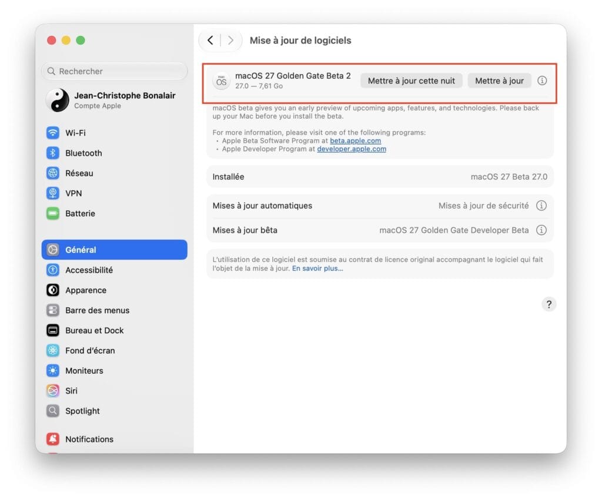Image resolution: width=602 pixels, height=500 pixels.
Task: Click the Apparence icon
Action: 52,290
